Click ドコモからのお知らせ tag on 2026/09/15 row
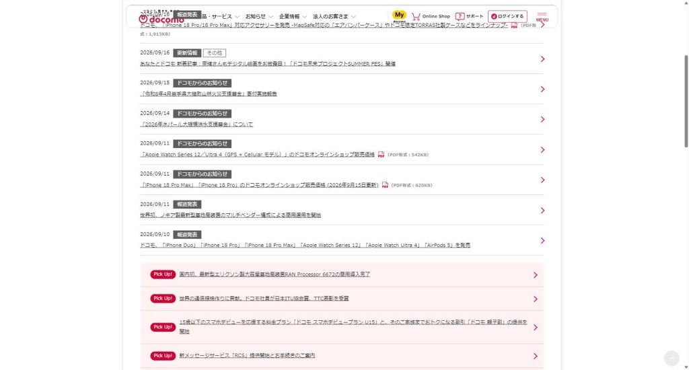This screenshot has height=370, width=689. 202,83
